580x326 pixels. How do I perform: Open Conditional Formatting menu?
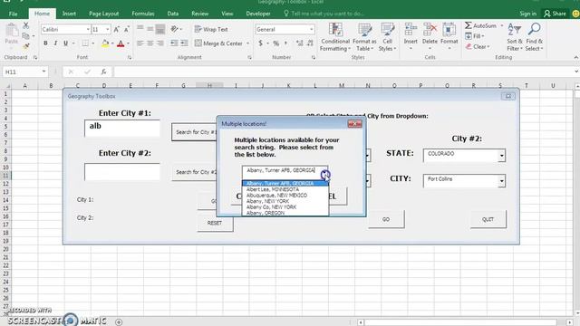pos(334,37)
